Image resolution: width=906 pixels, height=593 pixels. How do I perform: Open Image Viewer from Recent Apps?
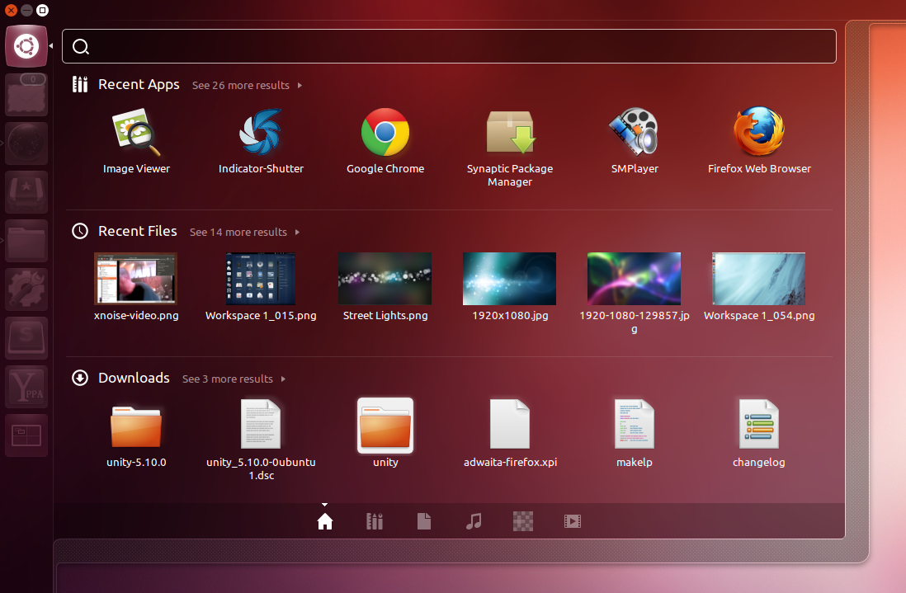(135, 132)
